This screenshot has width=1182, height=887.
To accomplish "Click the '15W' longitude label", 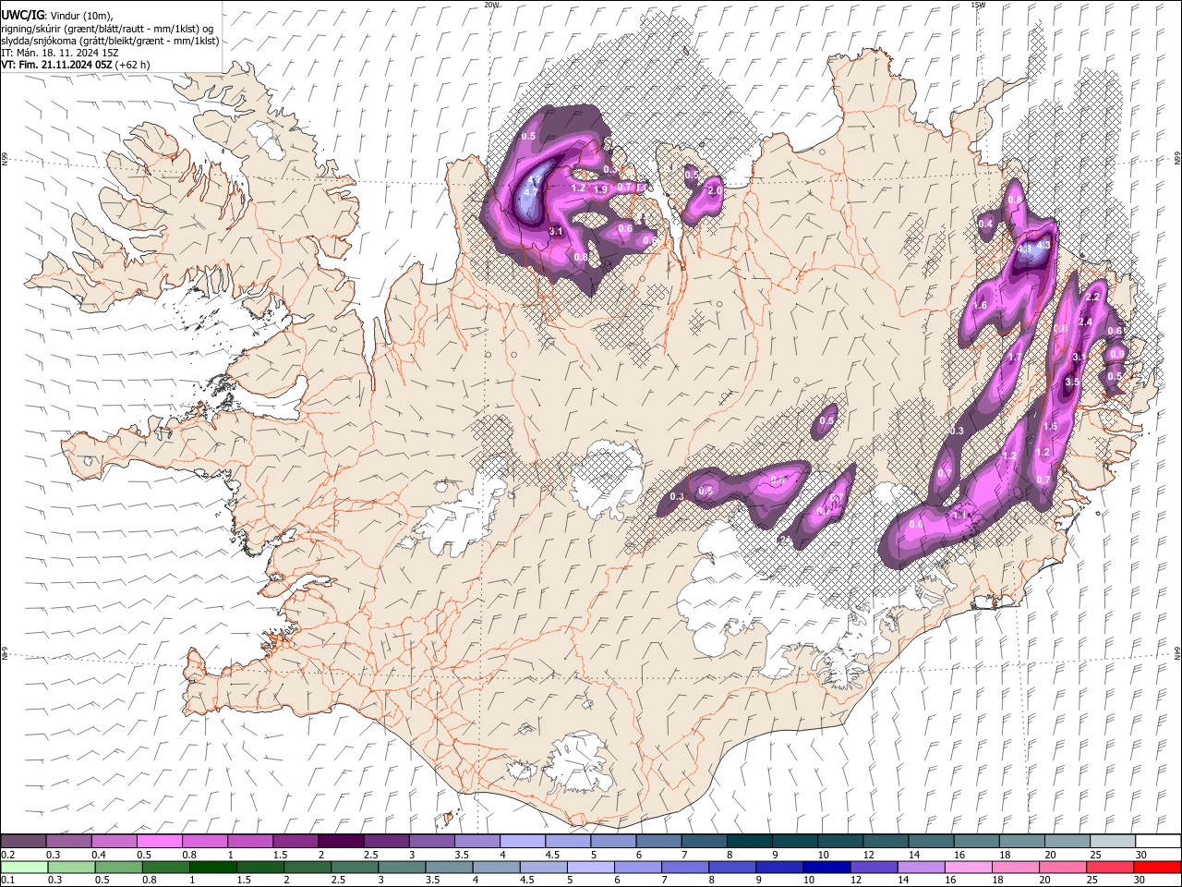I will (978, 5).
